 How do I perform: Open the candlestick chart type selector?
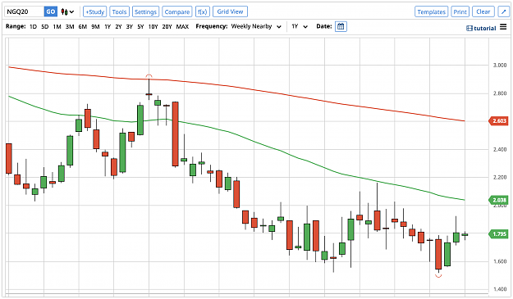(x=68, y=12)
